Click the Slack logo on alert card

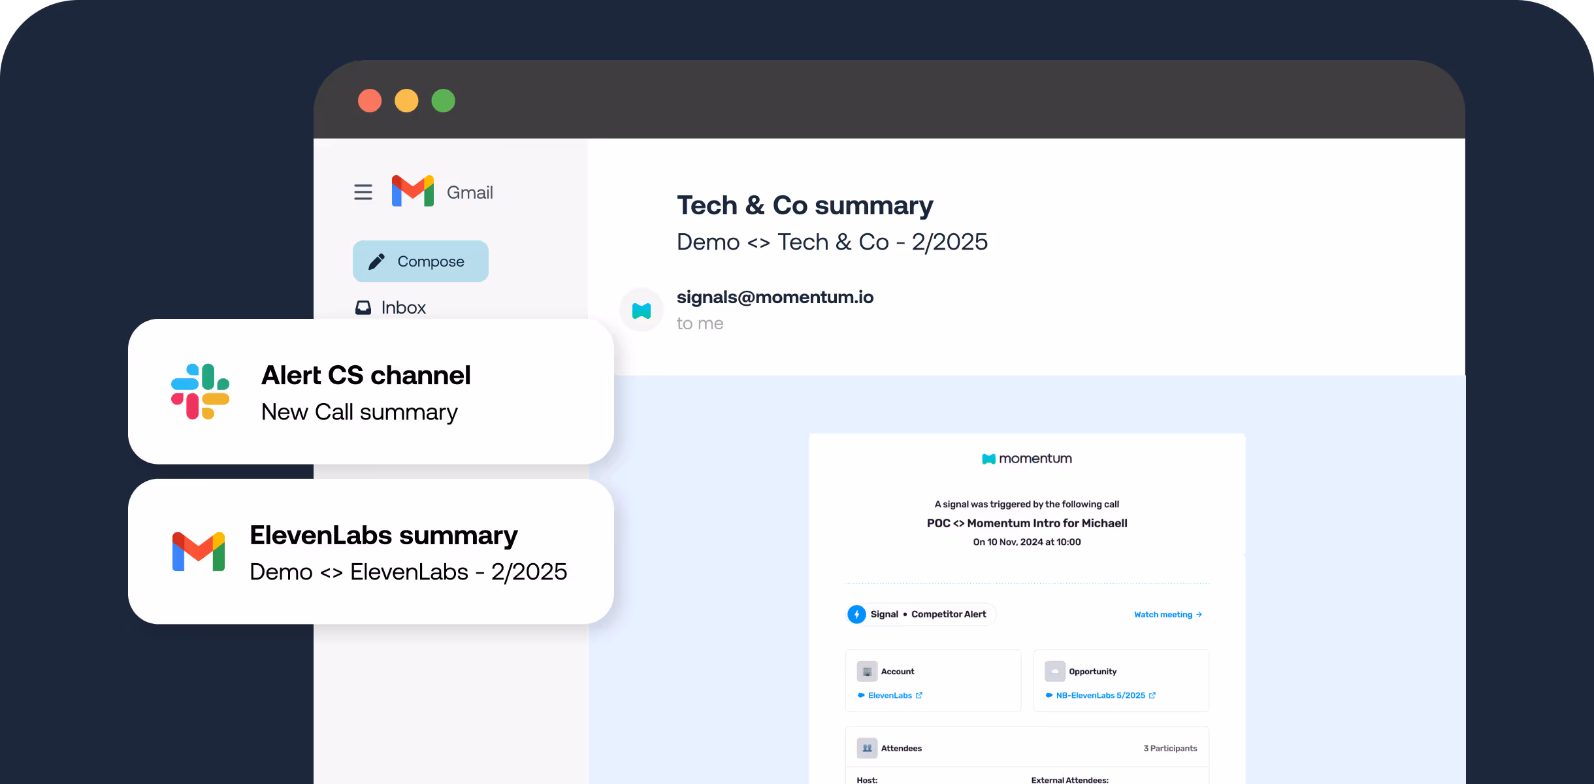200,391
